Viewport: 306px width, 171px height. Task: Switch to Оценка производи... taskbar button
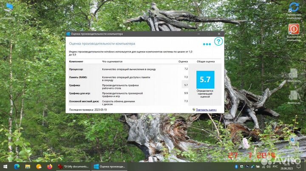pyautogui.click(x=110, y=166)
